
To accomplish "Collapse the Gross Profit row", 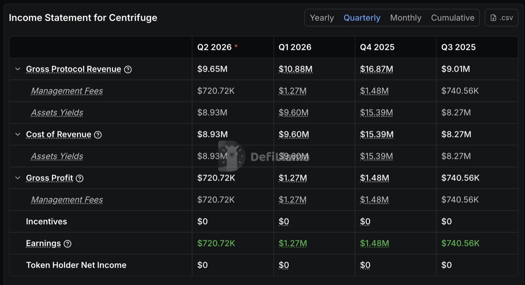I will point(18,178).
